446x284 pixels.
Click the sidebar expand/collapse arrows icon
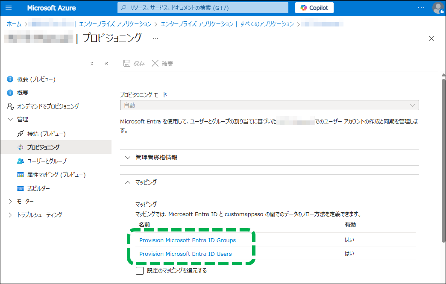point(91,64)
